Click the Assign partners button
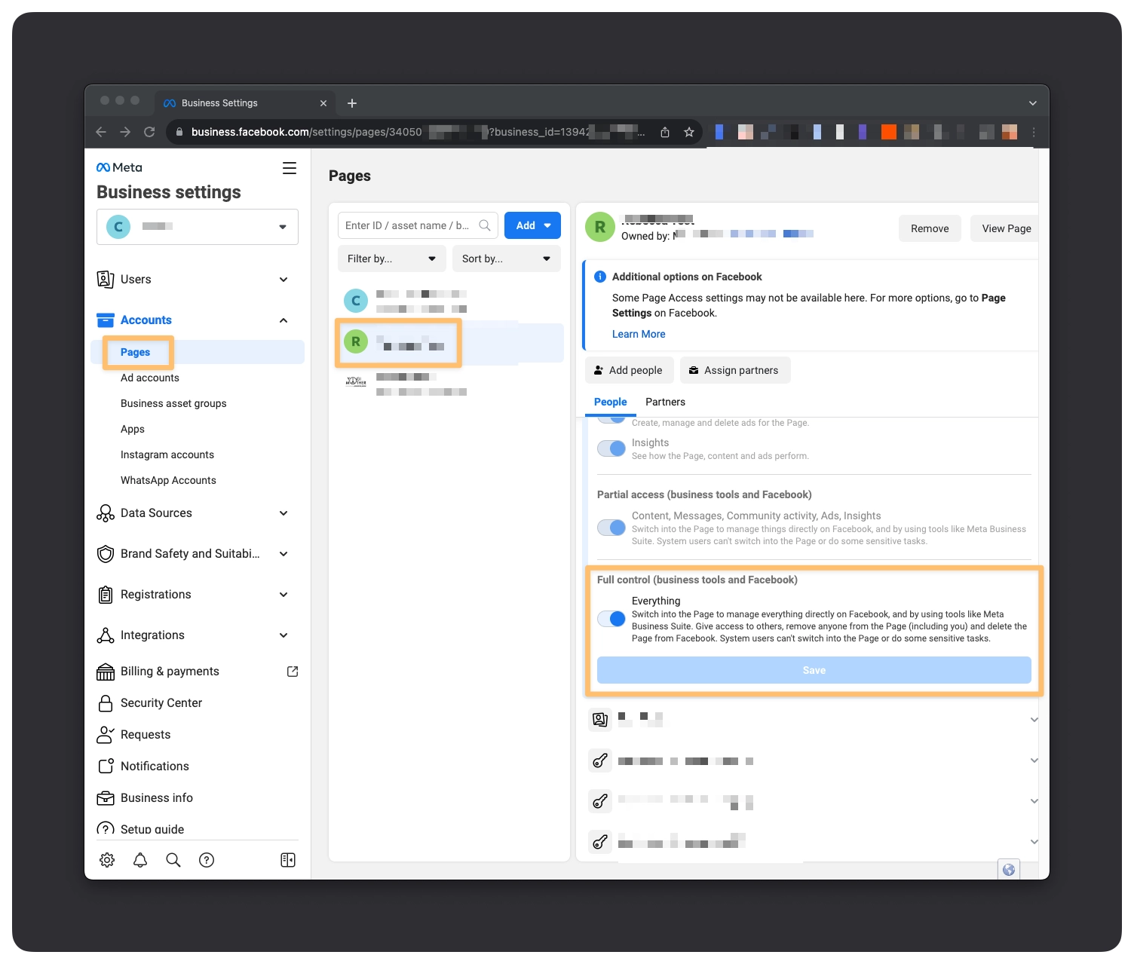Image resolution: width=1134 pixels, height=964 pixels. coord(735,370)
